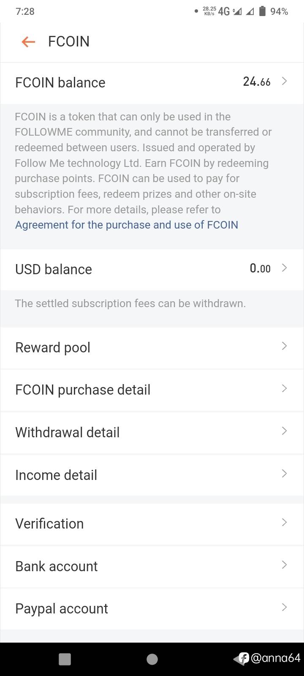Tap the orange back arrow
Screen dimensions: 304x676
28,41
